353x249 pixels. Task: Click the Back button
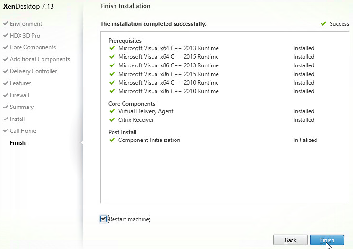(x=291, y=240)
